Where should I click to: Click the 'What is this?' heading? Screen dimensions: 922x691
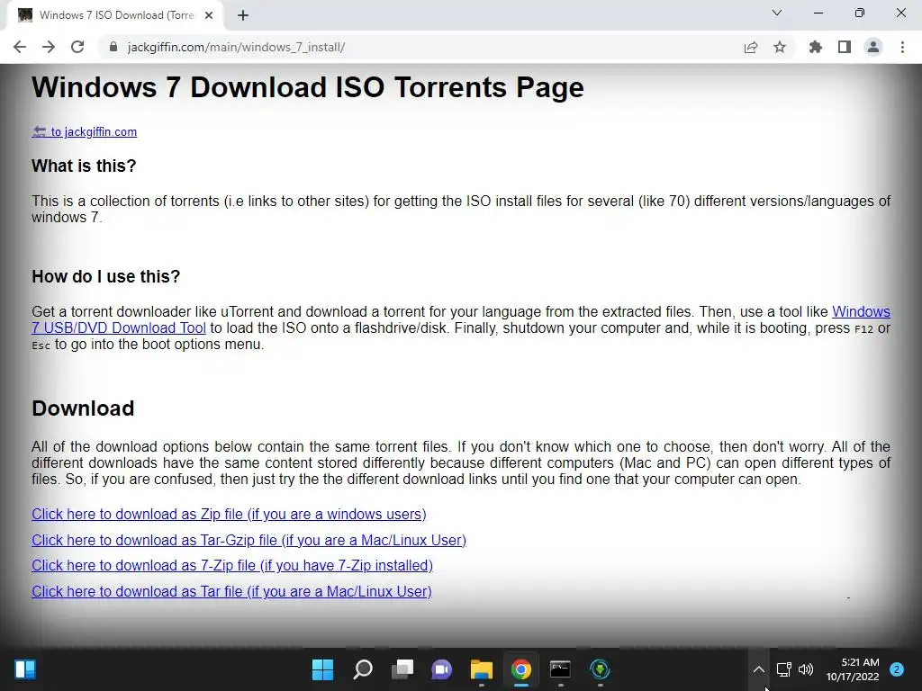click(x=84, y=166)
